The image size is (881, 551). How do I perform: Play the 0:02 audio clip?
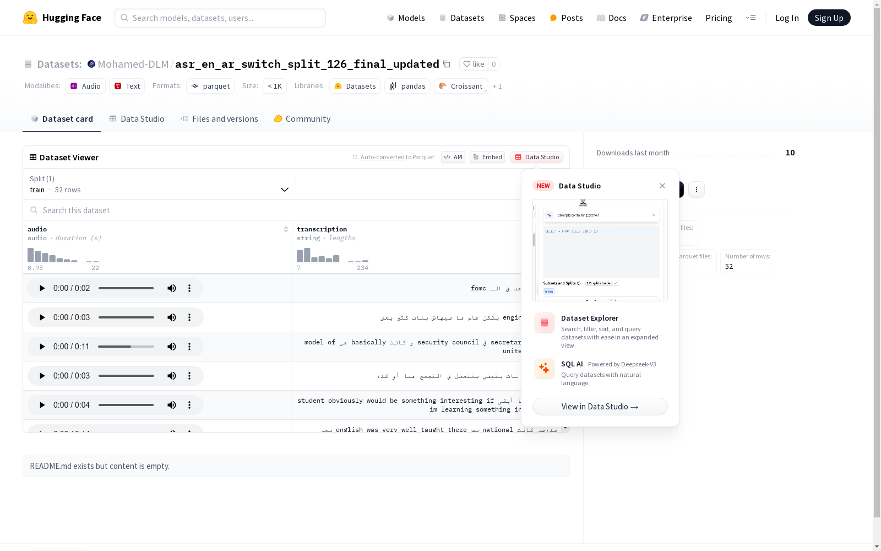42,288
